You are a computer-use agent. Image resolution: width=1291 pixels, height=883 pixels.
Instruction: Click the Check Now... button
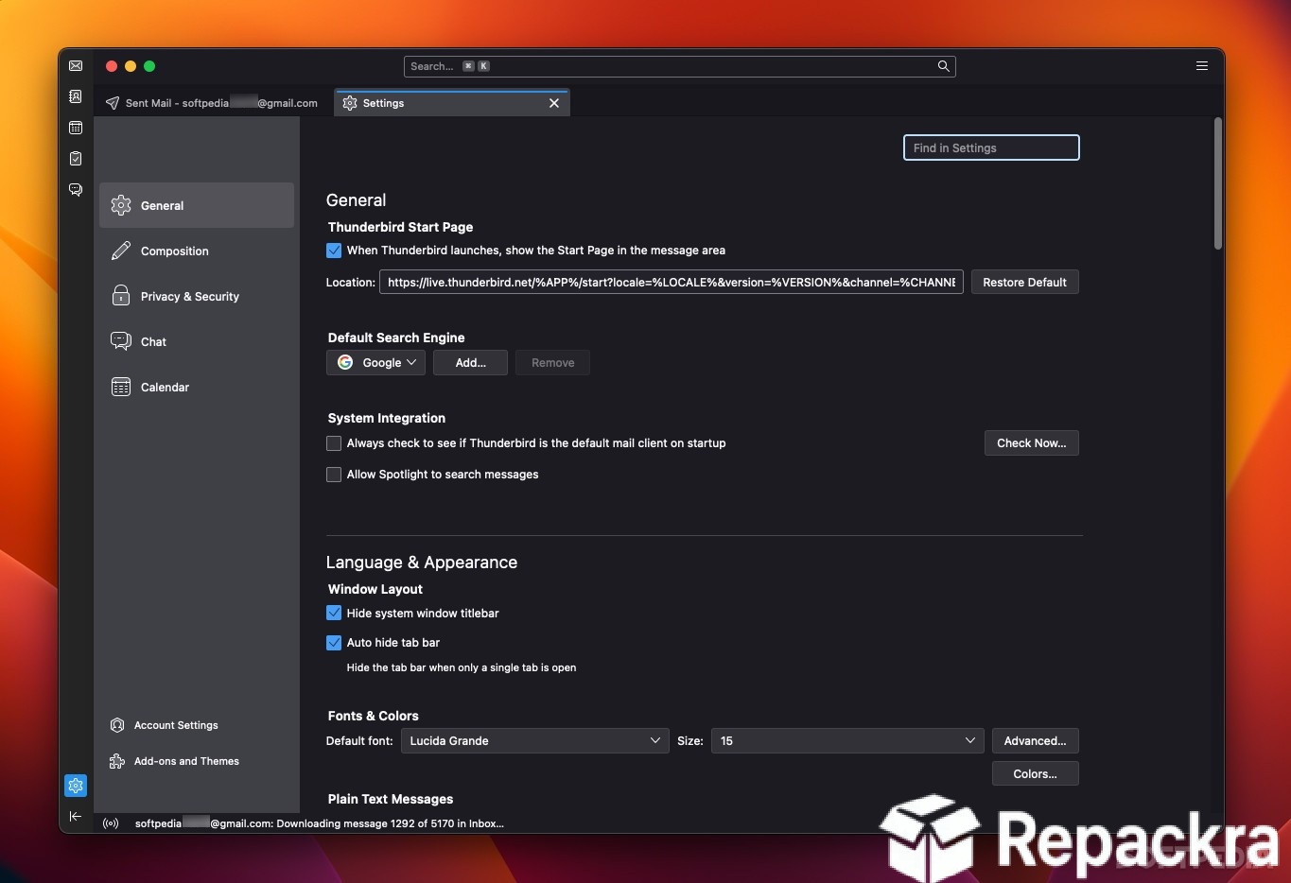click(1031, 443)
